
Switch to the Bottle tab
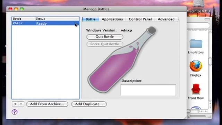91,19
